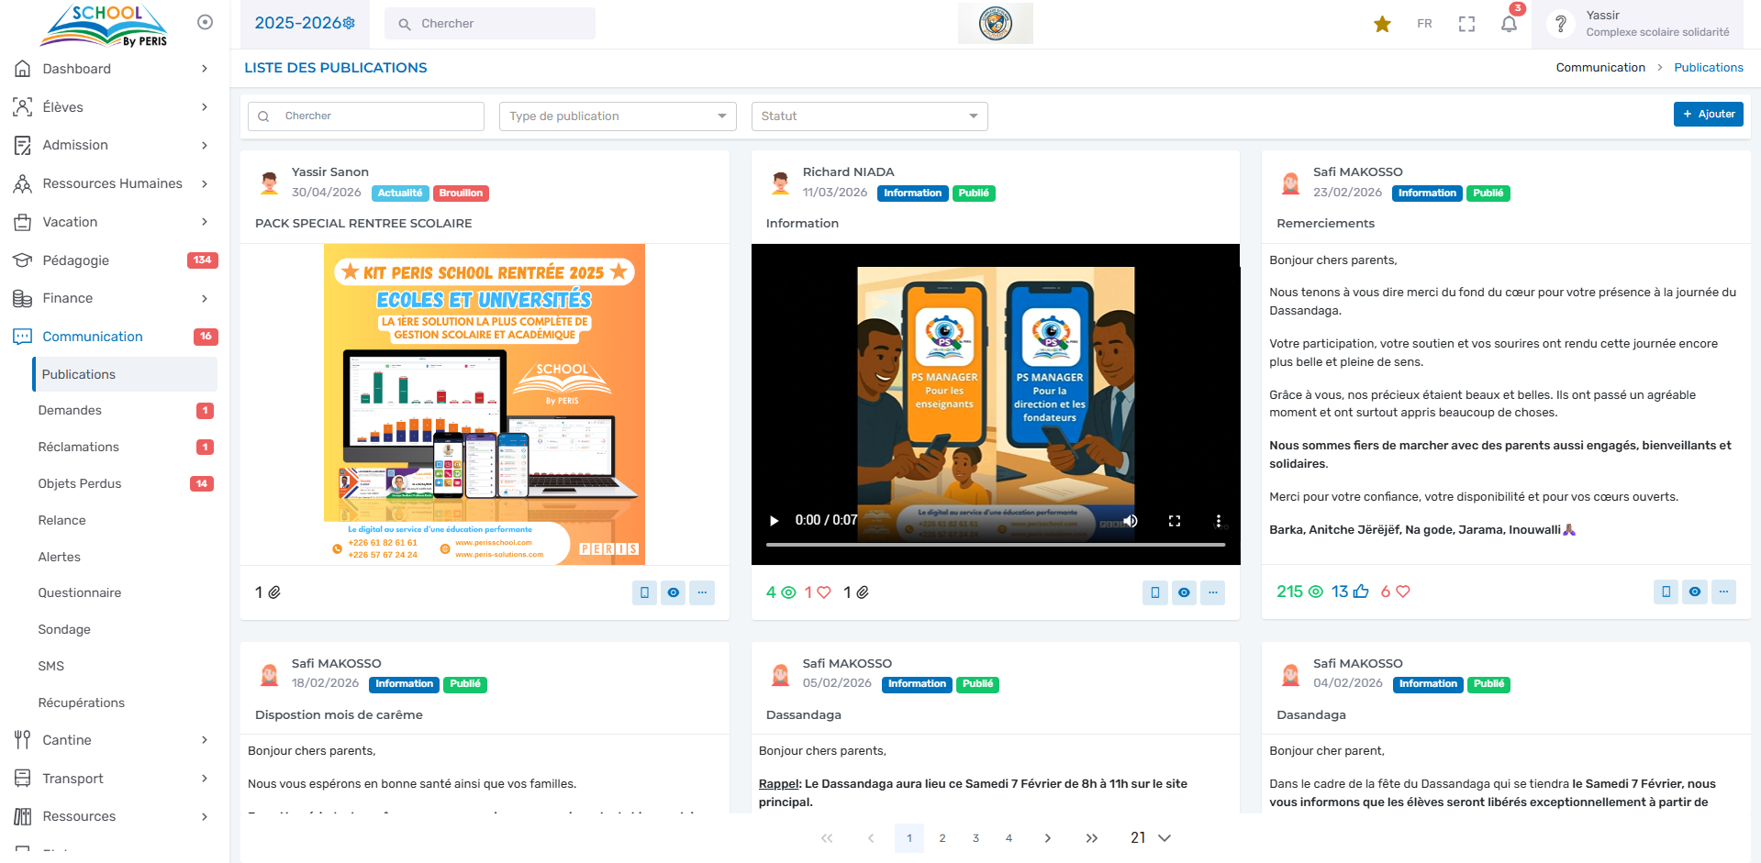Go to page 2 of publications

coord(942,838)
